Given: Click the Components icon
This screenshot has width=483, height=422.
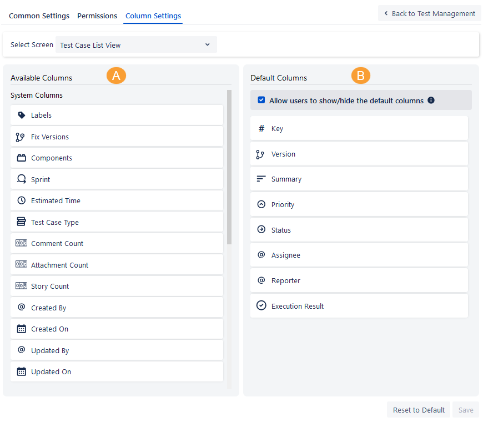Looking at the screenshot, I should [x=21, y=158].
